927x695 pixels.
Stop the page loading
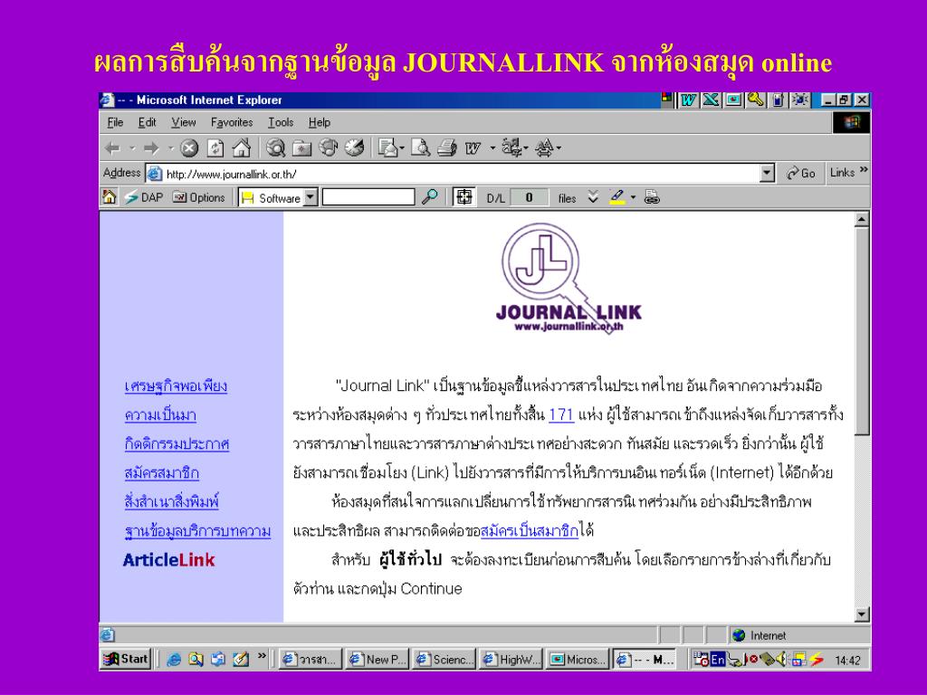(x=189, y=148)
